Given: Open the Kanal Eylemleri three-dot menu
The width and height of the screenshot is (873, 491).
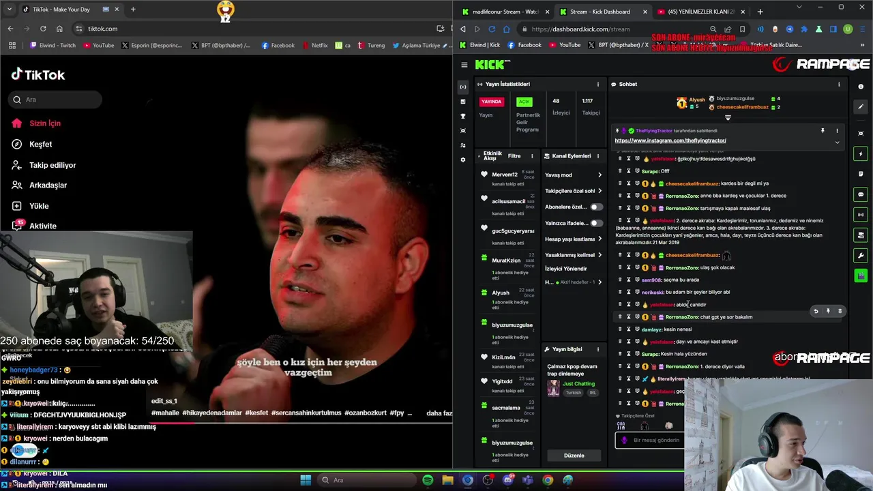Looking at the screenshot, I should click(598, 156).
